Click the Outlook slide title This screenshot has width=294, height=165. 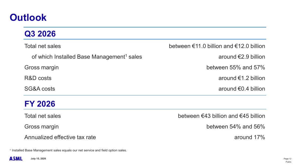click(x=28, y=18)
